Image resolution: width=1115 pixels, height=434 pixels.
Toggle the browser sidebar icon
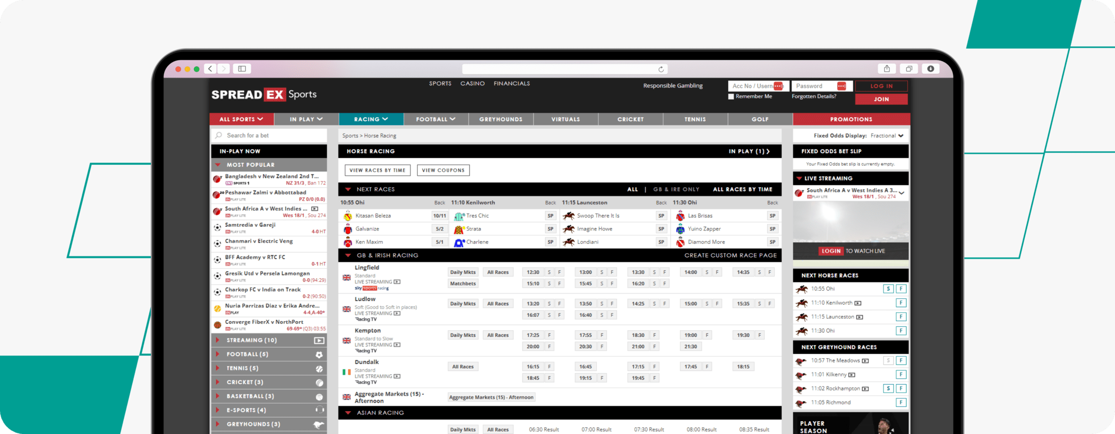(x=242, y=69)
